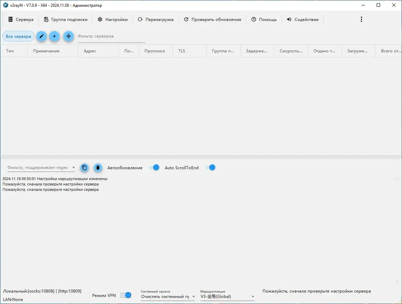Toggle the Auto ScrollToEnd switch
Image resolution: width=402 pixels, height=304 pixels.
coord(211,168)
